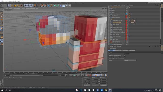Expand the Bones null in object tree
This screenshot has height=92, width=163.
click(110, 10)
